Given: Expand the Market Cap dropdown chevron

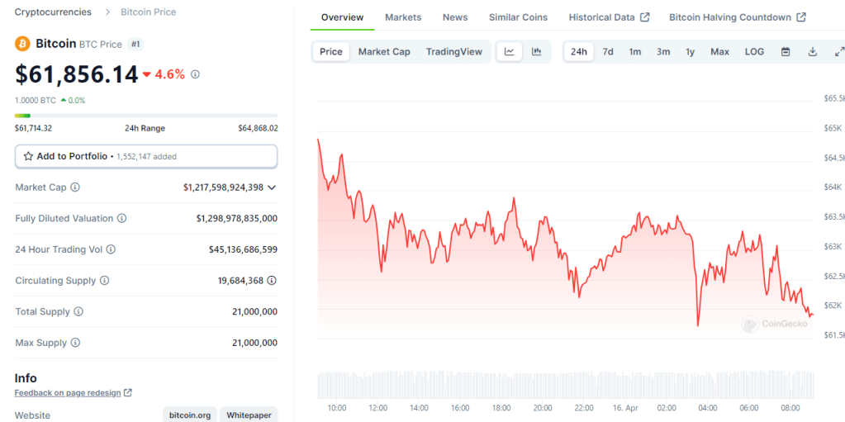Looking at the screenshot, I should (272, 187).
